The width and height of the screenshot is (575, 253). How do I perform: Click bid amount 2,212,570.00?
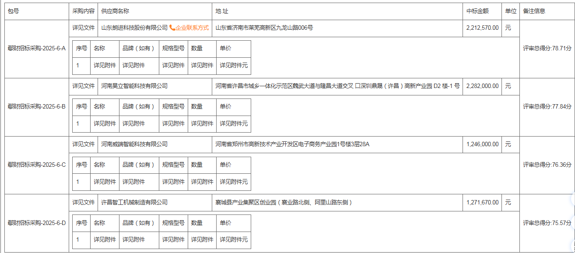482,28
